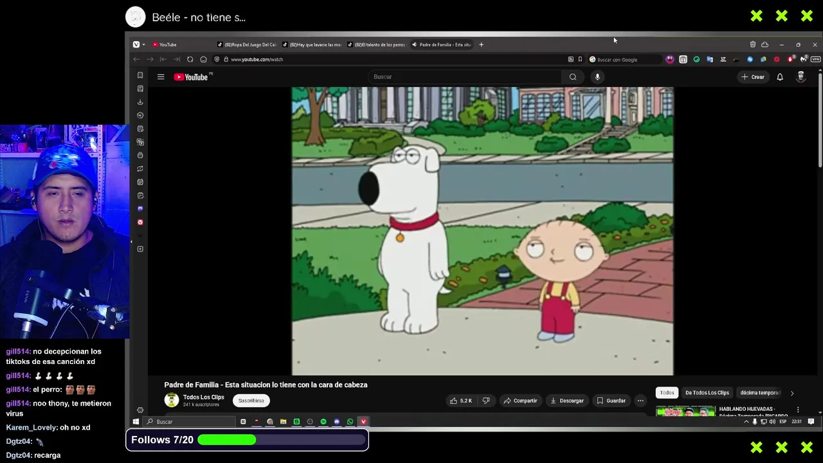
Task: Open YouTube account avatar menu
Action: pyautogui.click(x=800, y=77)
